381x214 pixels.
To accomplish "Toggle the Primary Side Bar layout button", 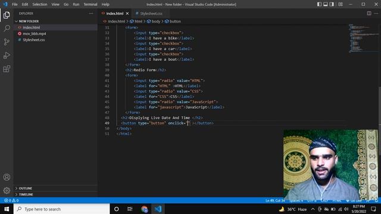I will pos(319,4).
